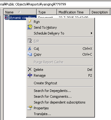This screenshot has height=120, width=111.
Task: Click the Description column header
Action: click(100, 12)
